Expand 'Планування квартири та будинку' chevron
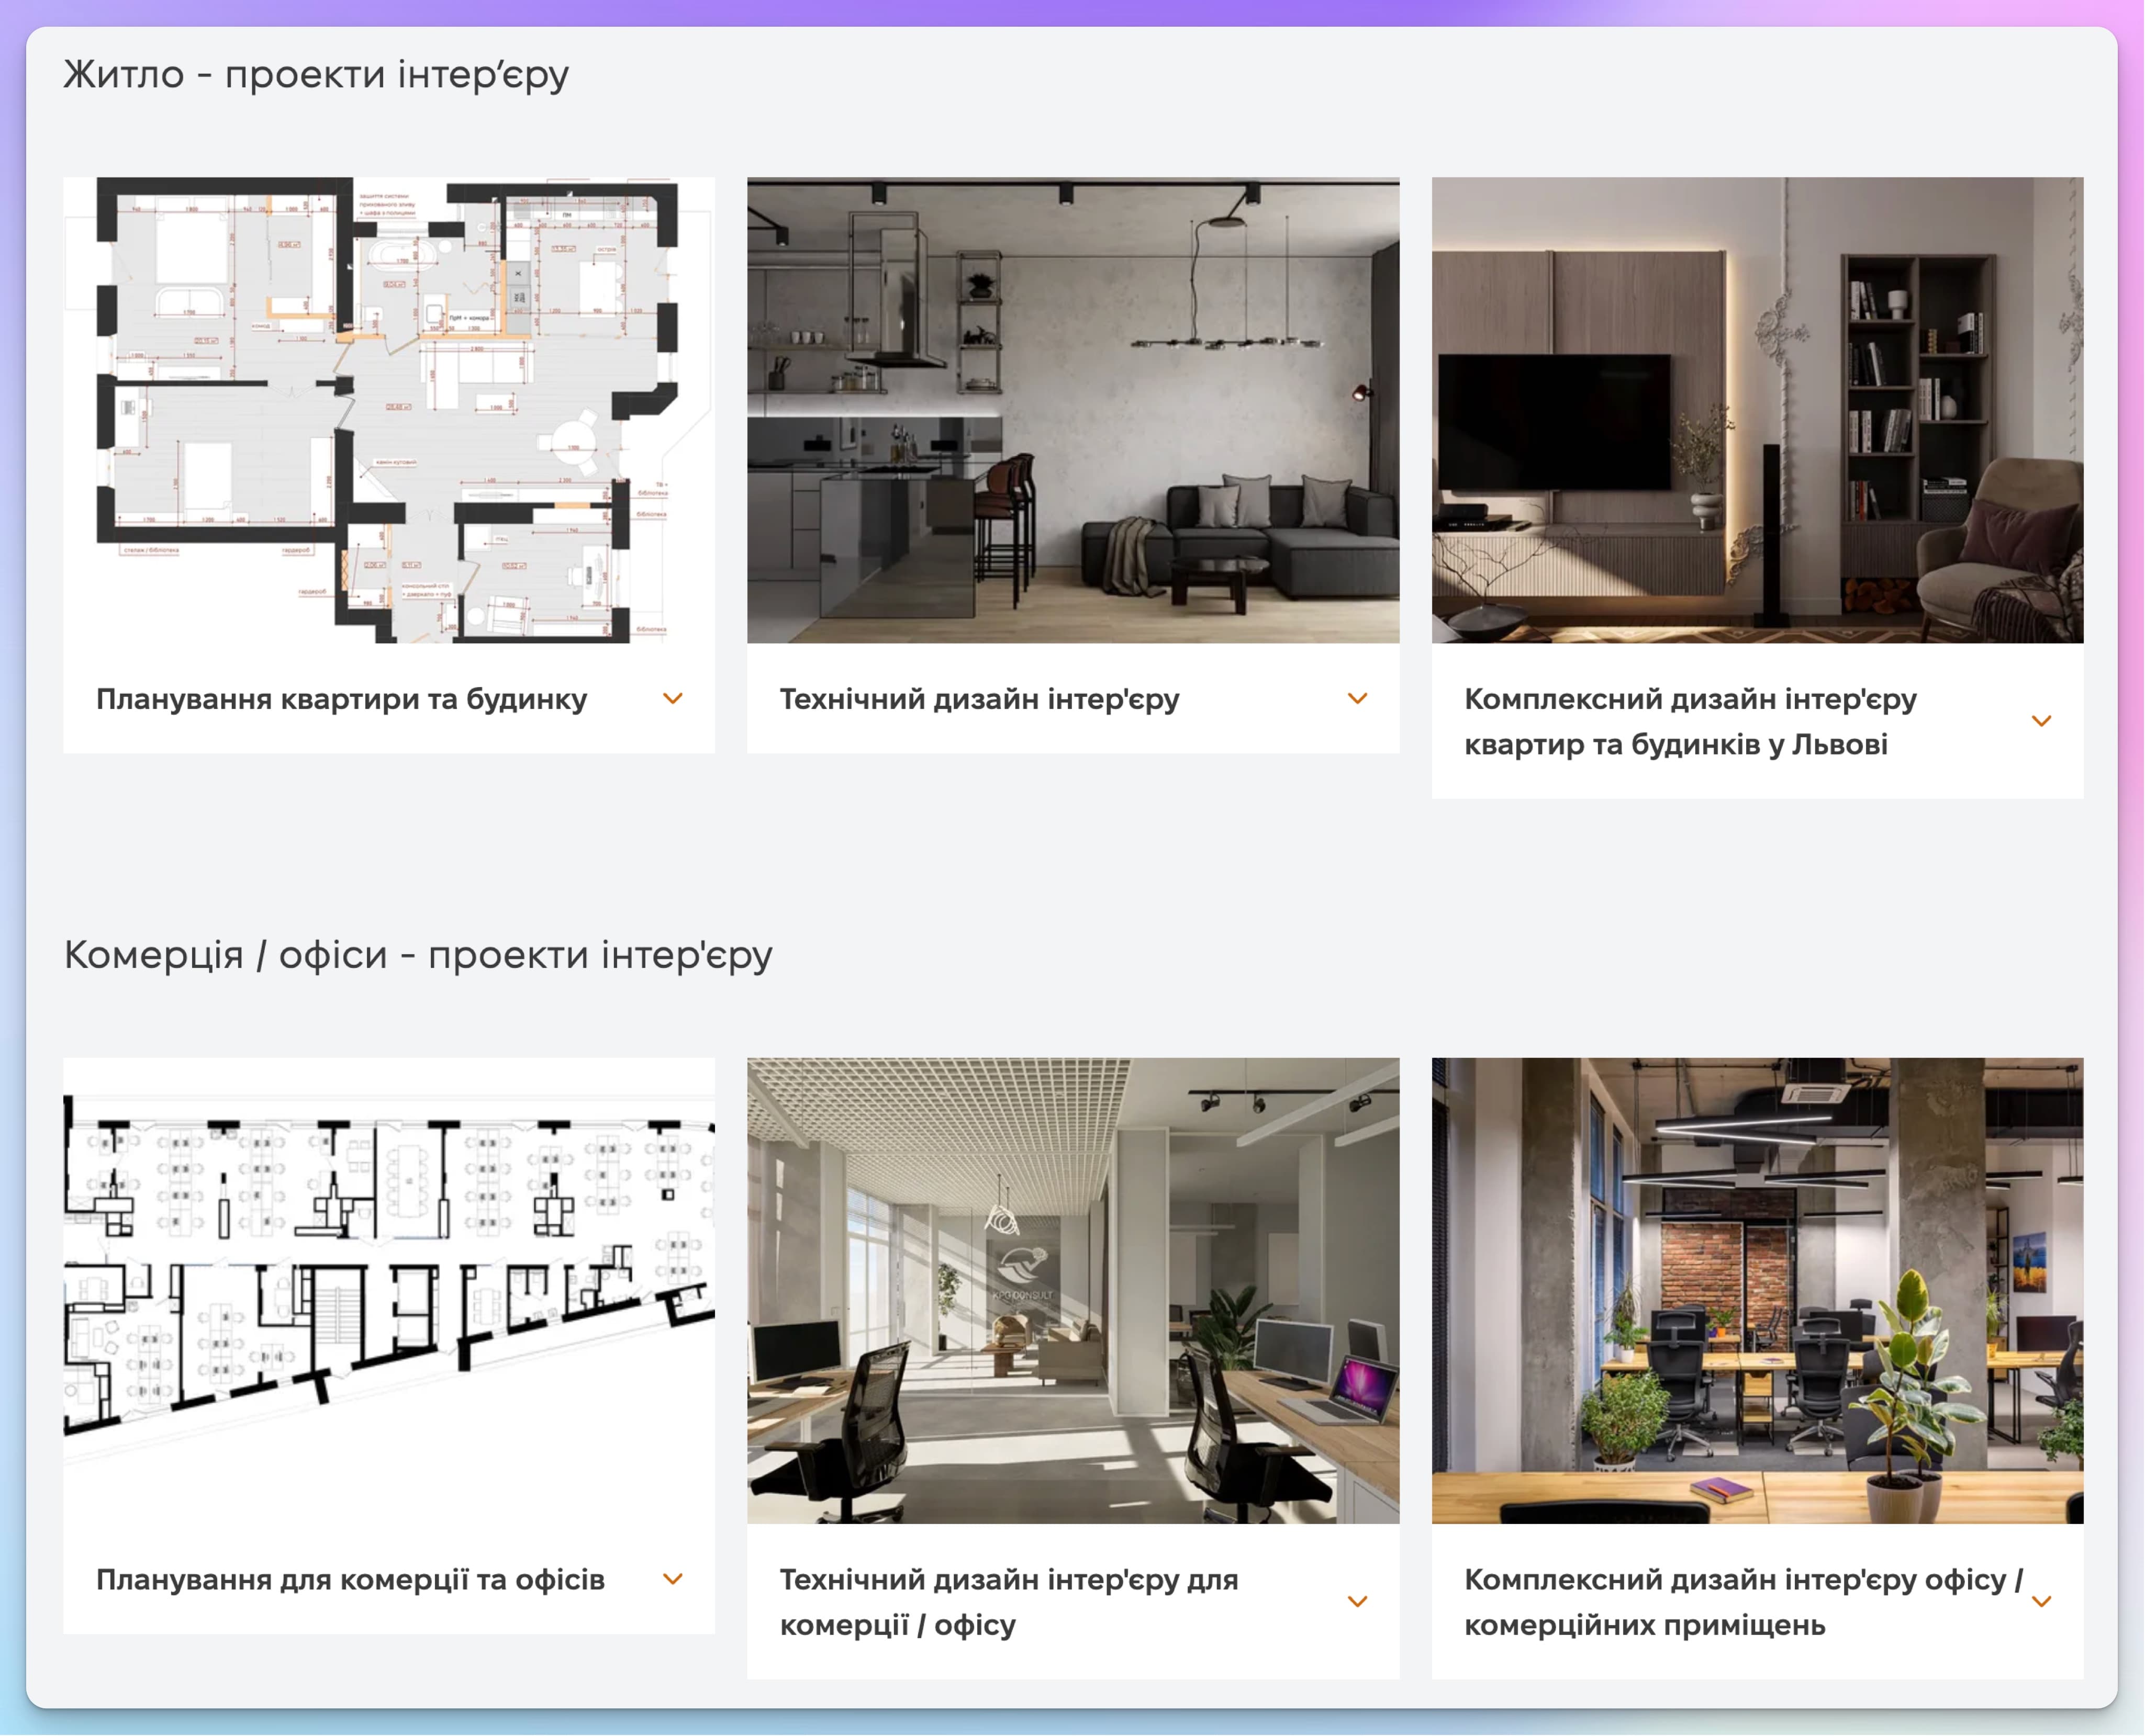The height and width of the screenshot is (1736, 2145). pos(672,699)
